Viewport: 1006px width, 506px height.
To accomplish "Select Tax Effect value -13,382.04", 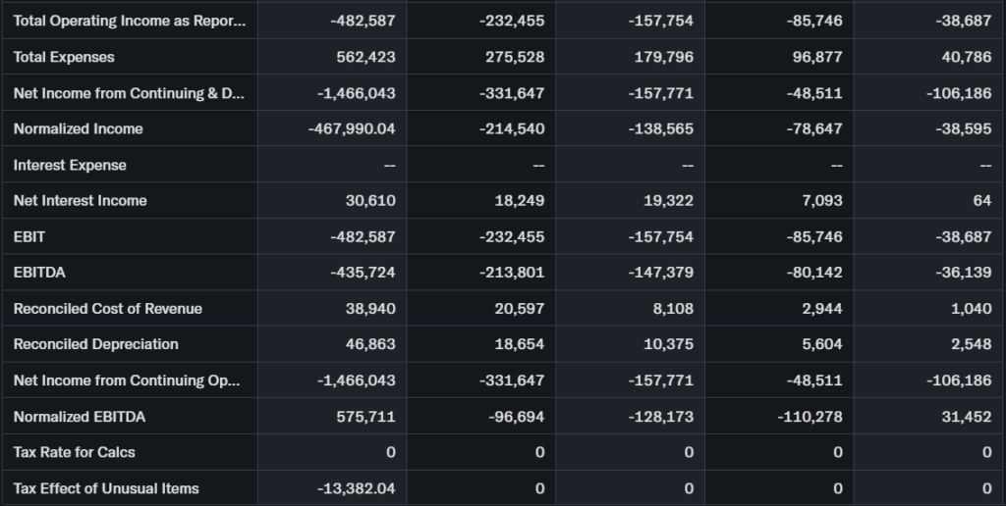I will click(357, 488).
